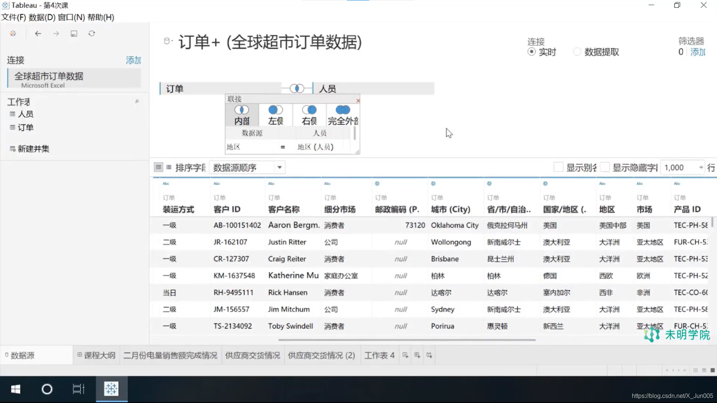
Task: Enable the 显示别名 checkbox
Action: 558,167
